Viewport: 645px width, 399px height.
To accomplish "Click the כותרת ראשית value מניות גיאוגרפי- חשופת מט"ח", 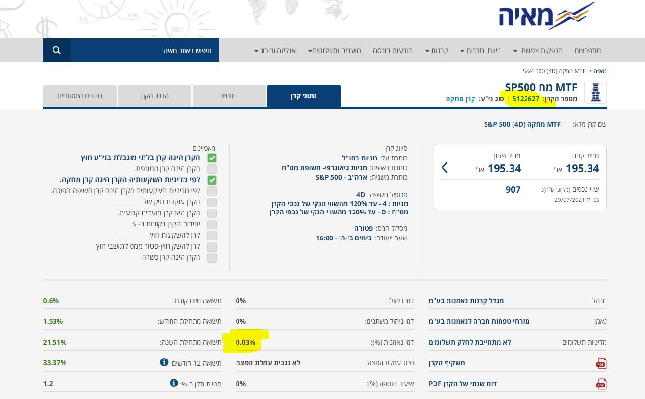I will (324, 168).
